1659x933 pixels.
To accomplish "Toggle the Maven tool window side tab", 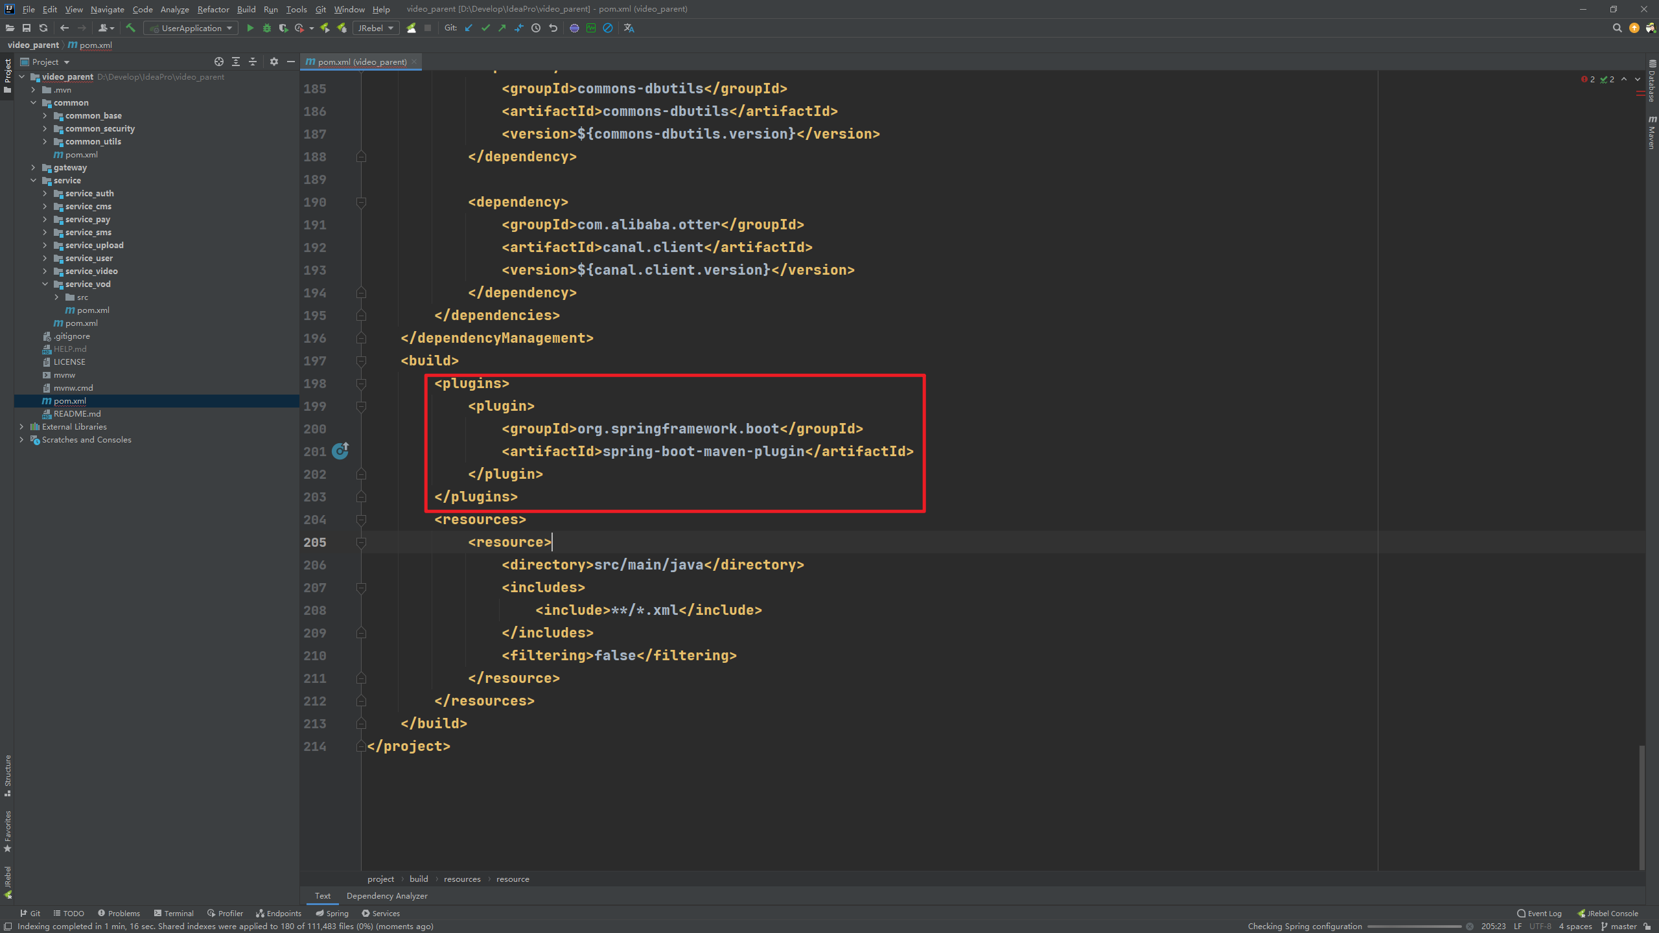I will [x=1652, y=133].
